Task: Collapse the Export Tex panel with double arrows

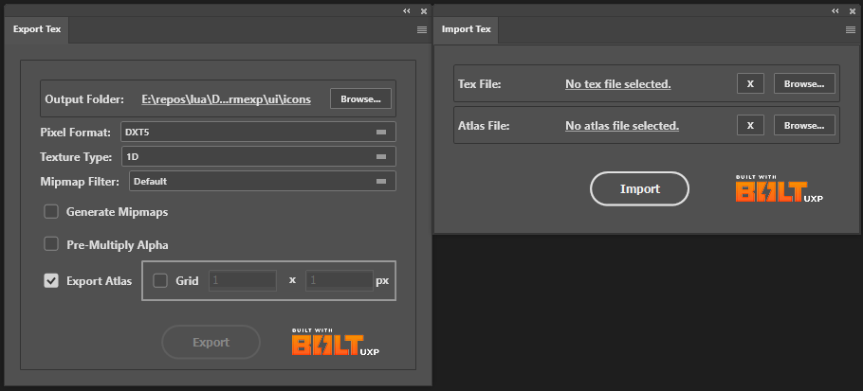Action: click(406, 10)
